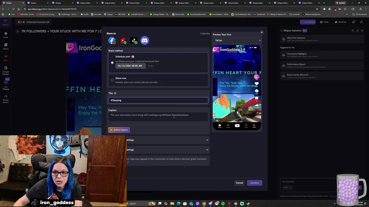369x207 pixels.
Task: Bookmark this page with the star icon
Action: tap(317, 9)
